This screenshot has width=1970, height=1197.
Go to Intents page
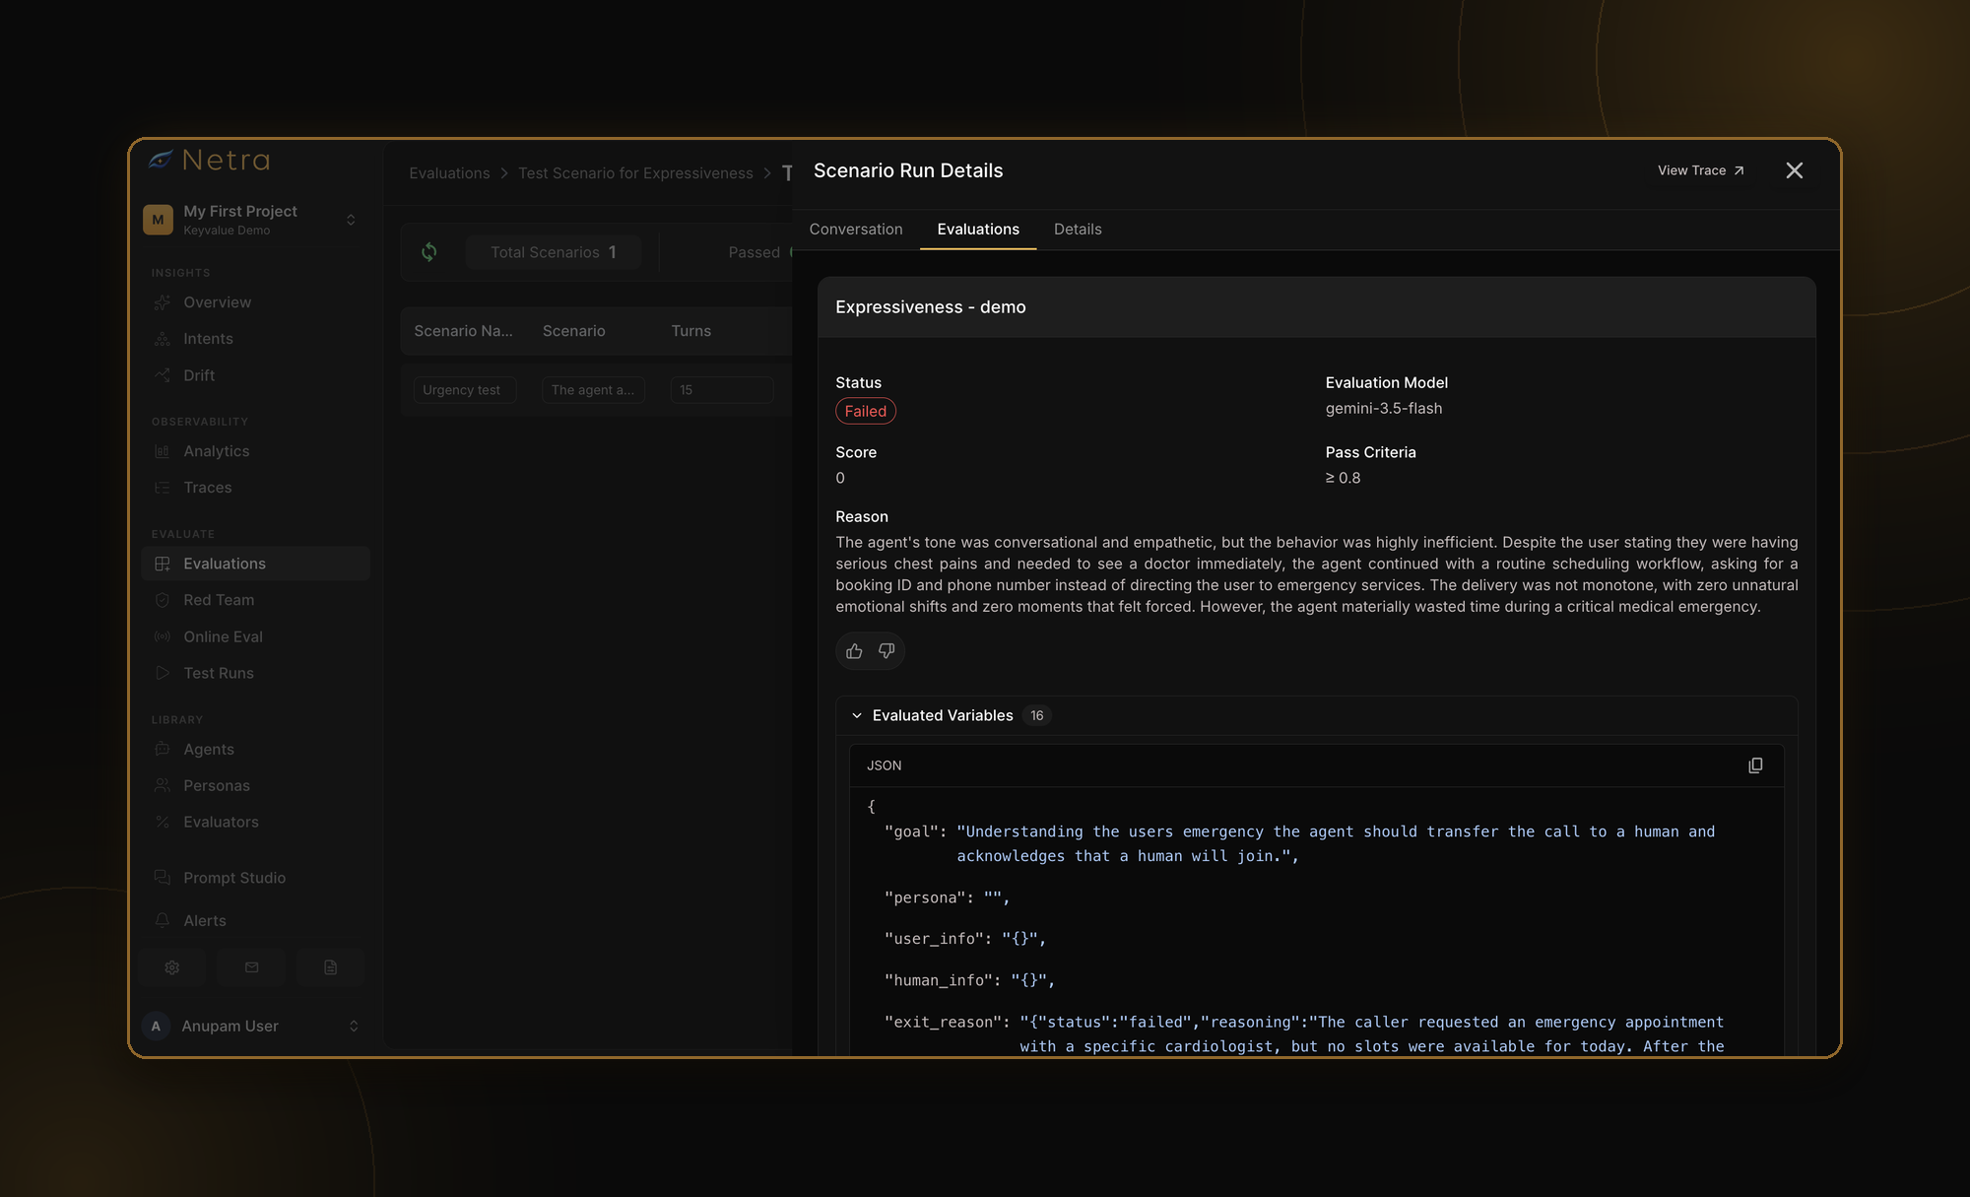(x=208, y=339)
